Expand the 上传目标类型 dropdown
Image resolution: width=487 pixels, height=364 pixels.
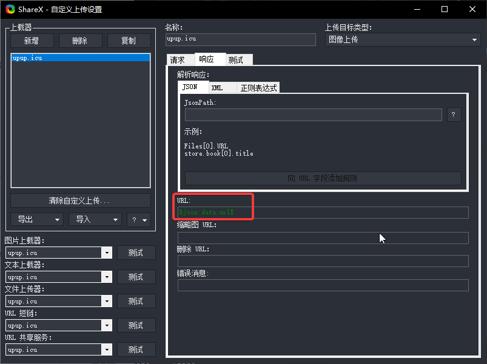tap(403, 40)
